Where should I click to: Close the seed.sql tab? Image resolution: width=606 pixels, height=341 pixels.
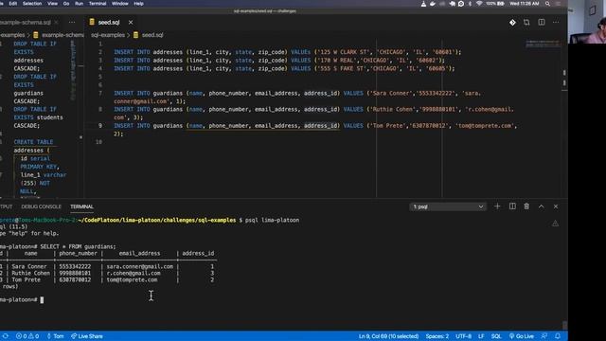pyautogui.click(x=131, y=23)
